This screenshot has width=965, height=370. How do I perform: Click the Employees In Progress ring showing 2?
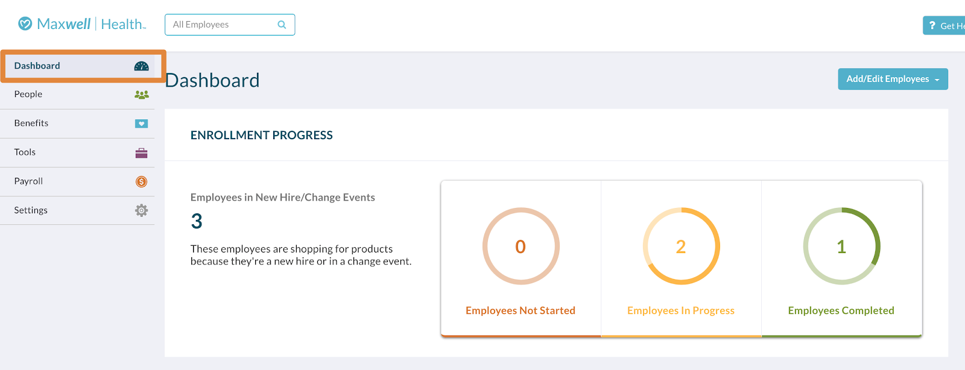681,246
